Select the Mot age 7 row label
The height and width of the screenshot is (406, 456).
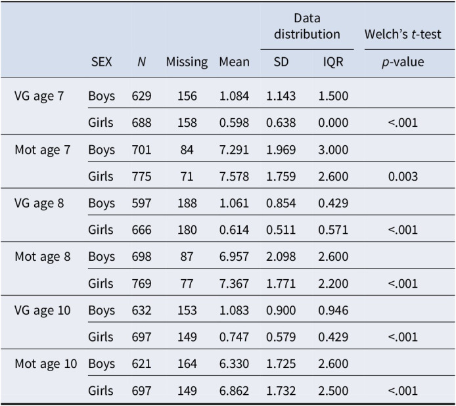42,150
